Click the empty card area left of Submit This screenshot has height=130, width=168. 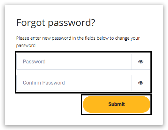(x=48, y=104)
